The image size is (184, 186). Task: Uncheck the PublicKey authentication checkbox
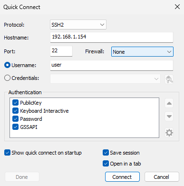pyautogui.click(x=15, y=103)
